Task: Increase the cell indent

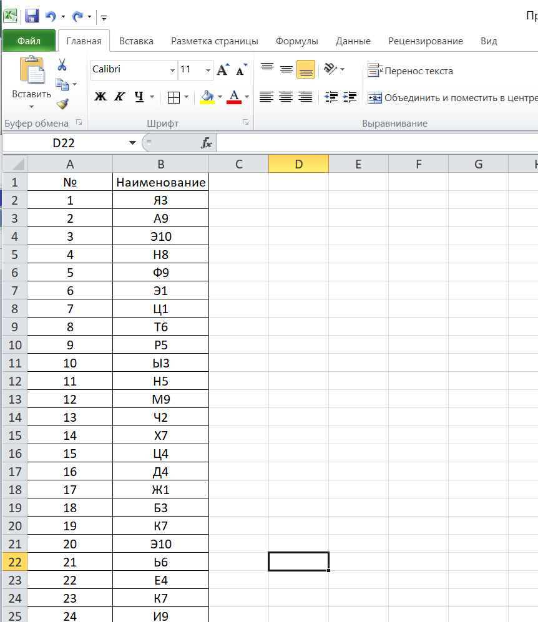Action: 350,97
